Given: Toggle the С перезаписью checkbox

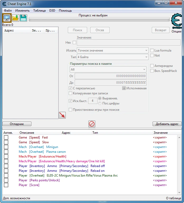Looking at the screenshot, I should pos(70,88).
